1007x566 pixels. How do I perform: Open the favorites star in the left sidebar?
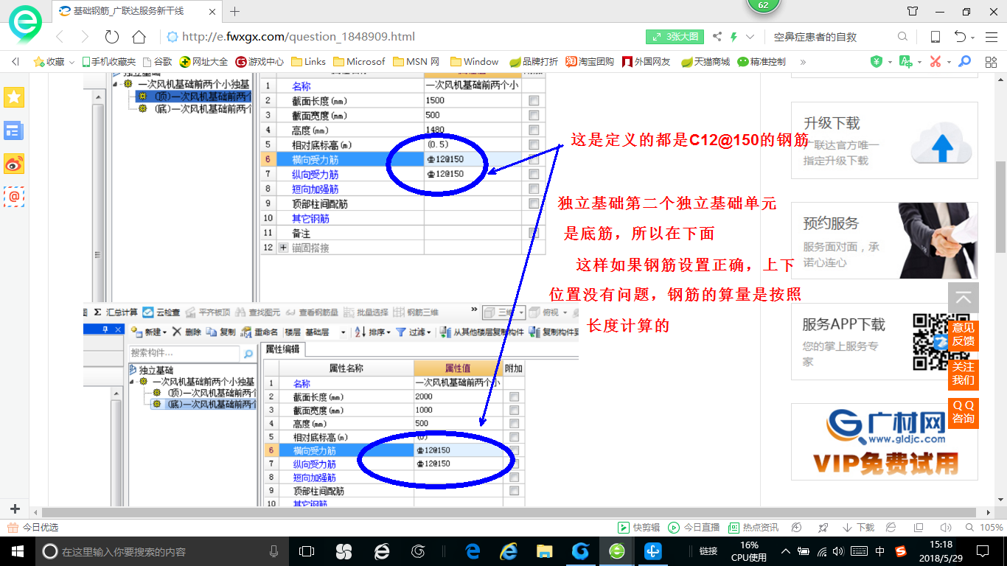[x=14, y=97]
